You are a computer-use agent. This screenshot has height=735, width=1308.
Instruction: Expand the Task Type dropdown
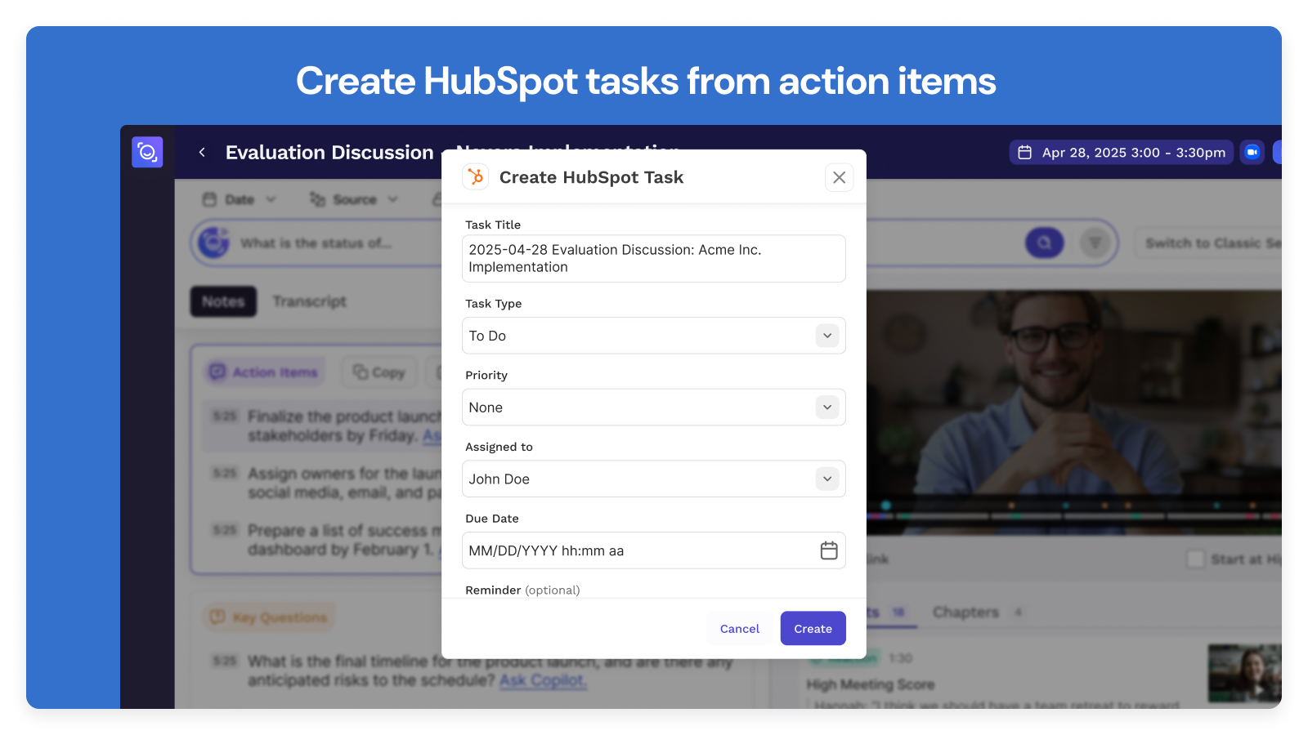click(827, 336)
